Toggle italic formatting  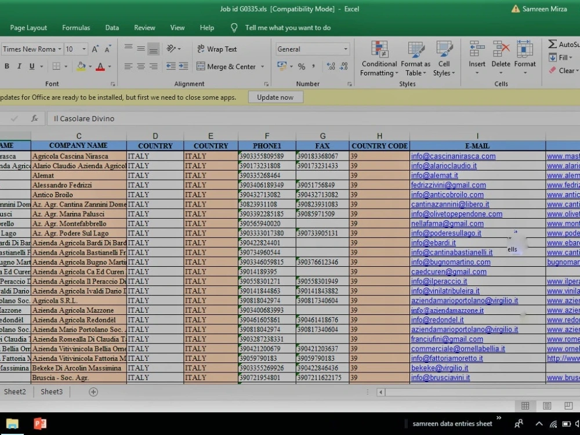(20, 66)
